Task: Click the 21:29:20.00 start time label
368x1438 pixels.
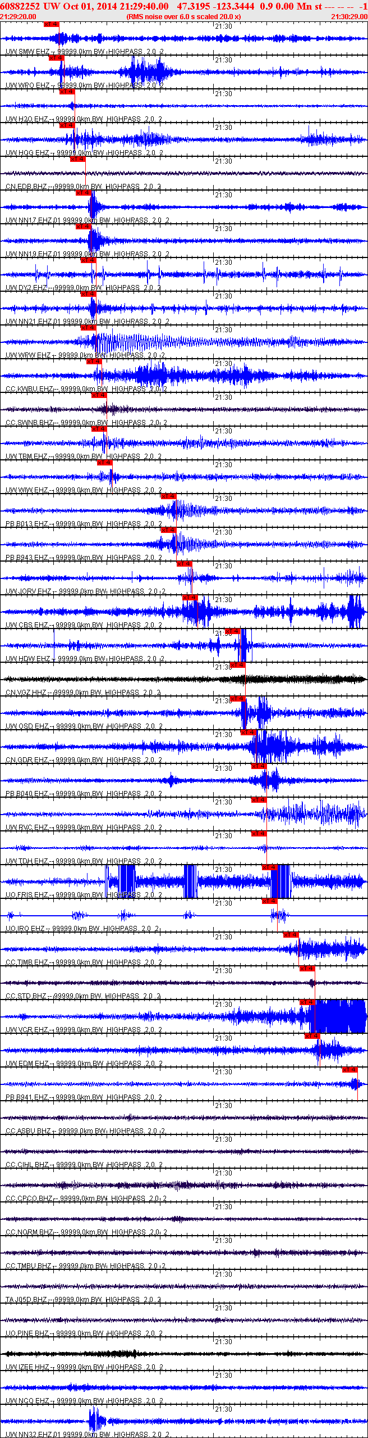Action: (x=18, y=17)
